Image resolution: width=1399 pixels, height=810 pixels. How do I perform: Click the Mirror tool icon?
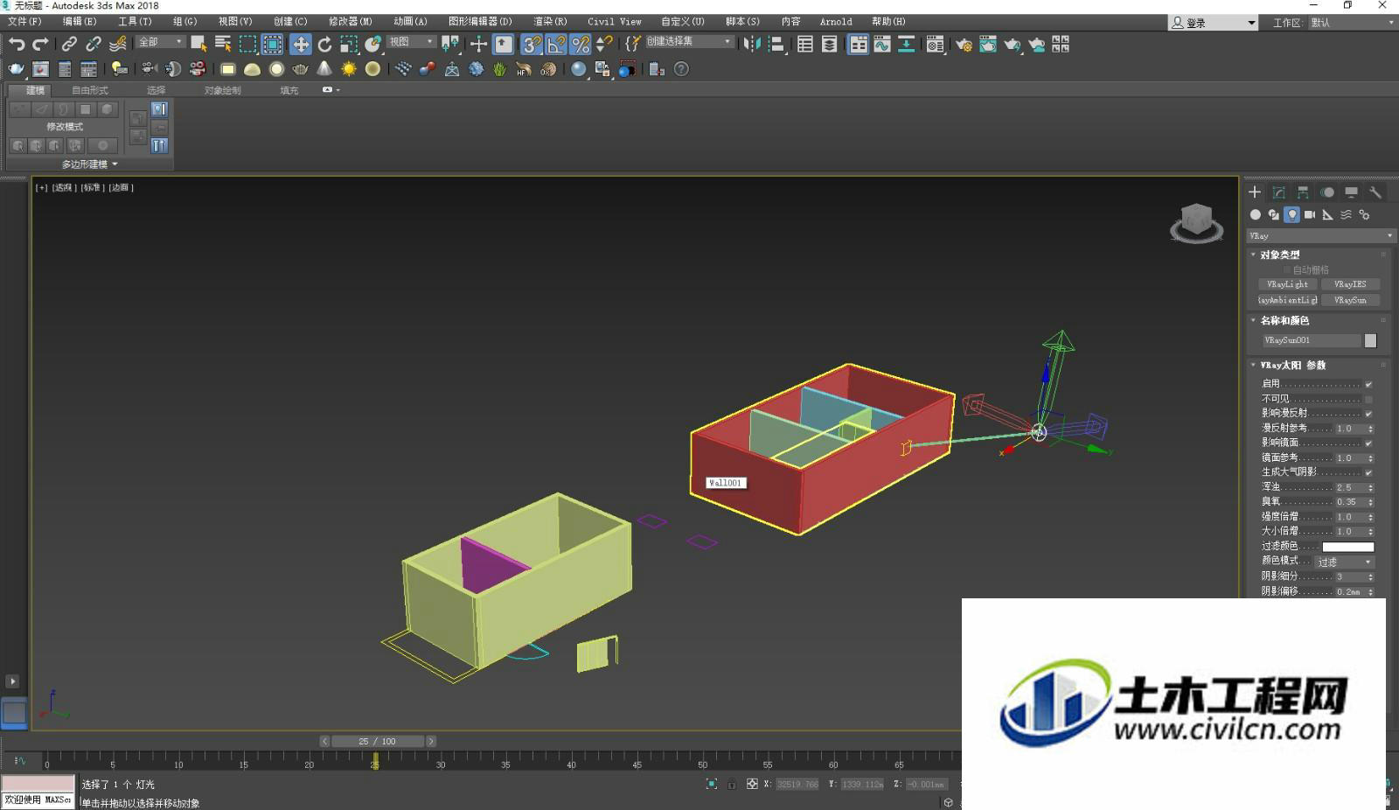[x=752, y=44]
